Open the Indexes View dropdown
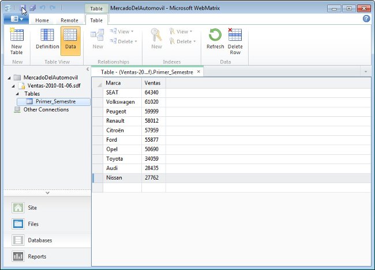The height and width of the screenshot is (270, 375). point(181,32)
